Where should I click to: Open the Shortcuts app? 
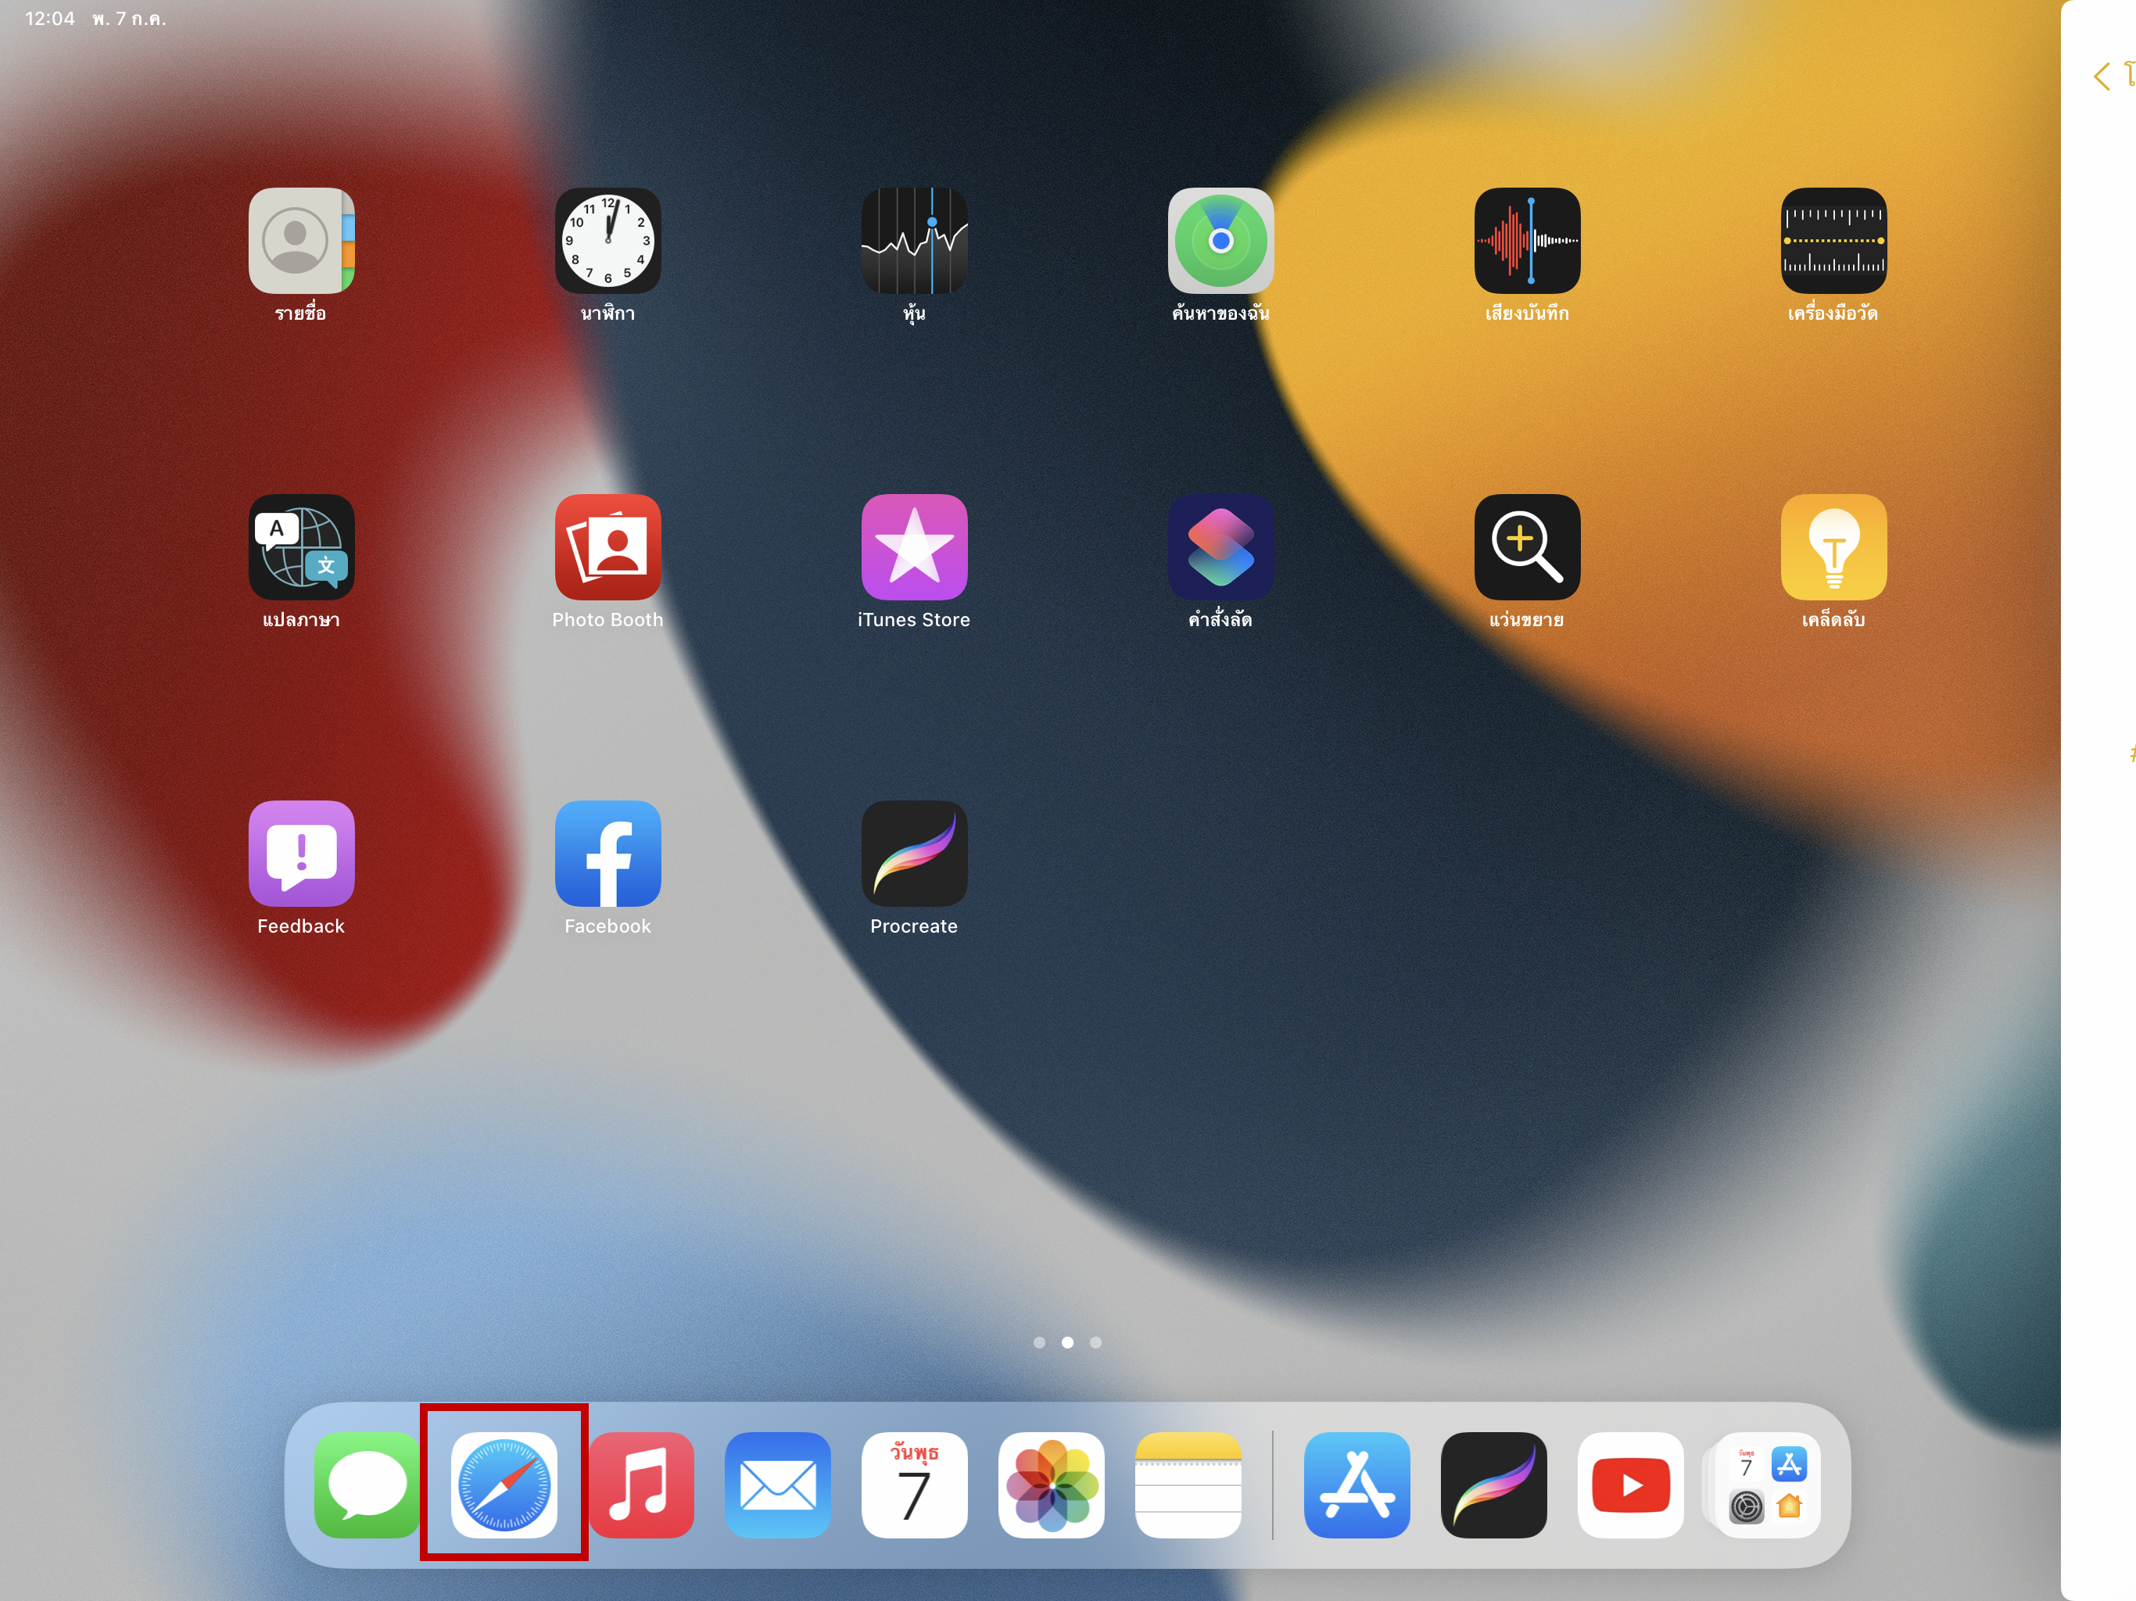(x=1220, y=546)
